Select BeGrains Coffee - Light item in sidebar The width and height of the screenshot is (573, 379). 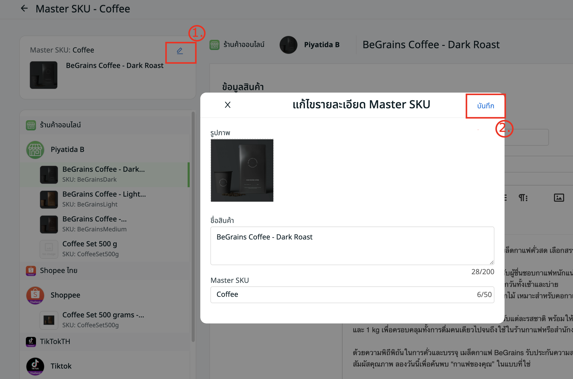pyautogui.click(x=104, y=199)
